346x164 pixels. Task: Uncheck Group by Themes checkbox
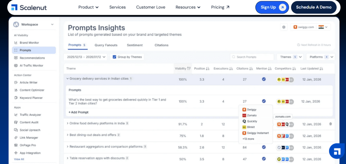coord(115,57)
